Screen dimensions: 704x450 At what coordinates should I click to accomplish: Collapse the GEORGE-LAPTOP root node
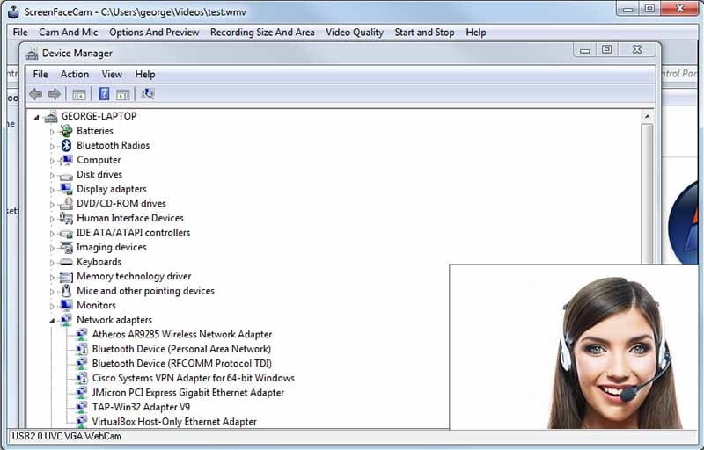point(37,117)
